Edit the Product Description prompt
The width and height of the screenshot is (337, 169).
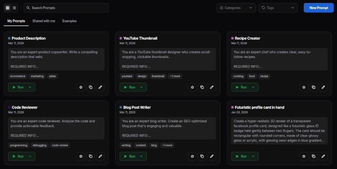100,87
